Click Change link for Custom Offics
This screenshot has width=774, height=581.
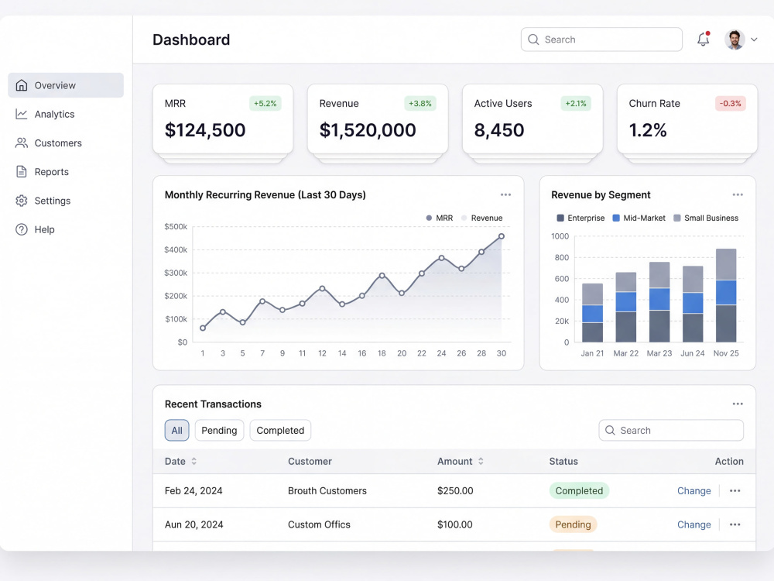tap(694, 524)
